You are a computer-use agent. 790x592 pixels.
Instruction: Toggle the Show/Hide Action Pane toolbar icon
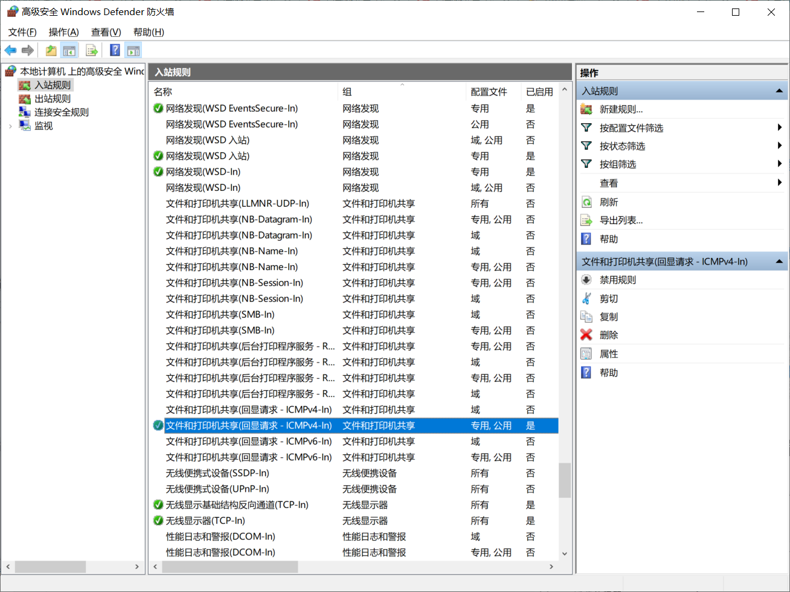[133, 51]
